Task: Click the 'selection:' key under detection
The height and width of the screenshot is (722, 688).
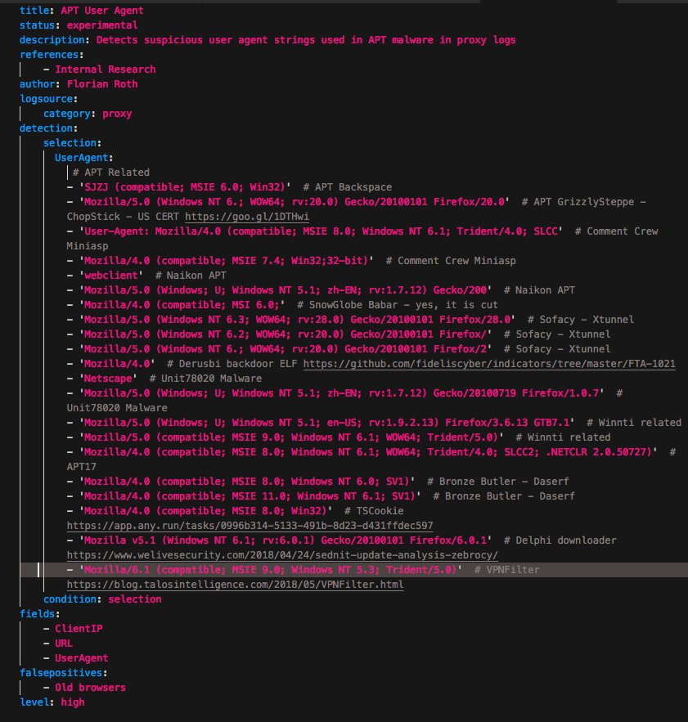Action: tap(72, 143)
